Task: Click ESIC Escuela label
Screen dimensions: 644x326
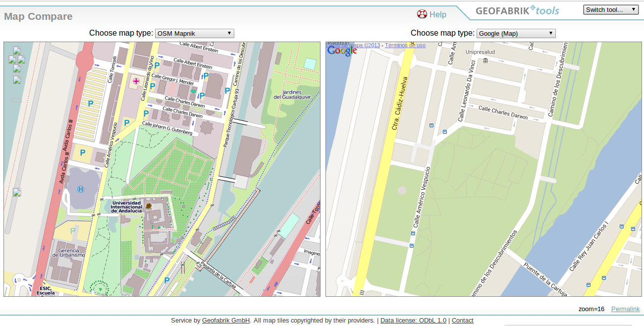Action: pos(46,290)
